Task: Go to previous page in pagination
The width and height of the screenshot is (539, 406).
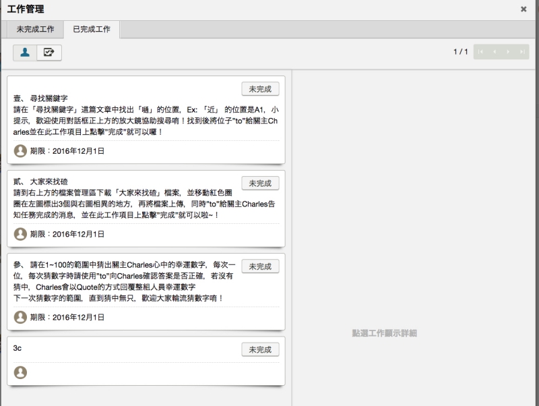Action: tap(495, 52)
